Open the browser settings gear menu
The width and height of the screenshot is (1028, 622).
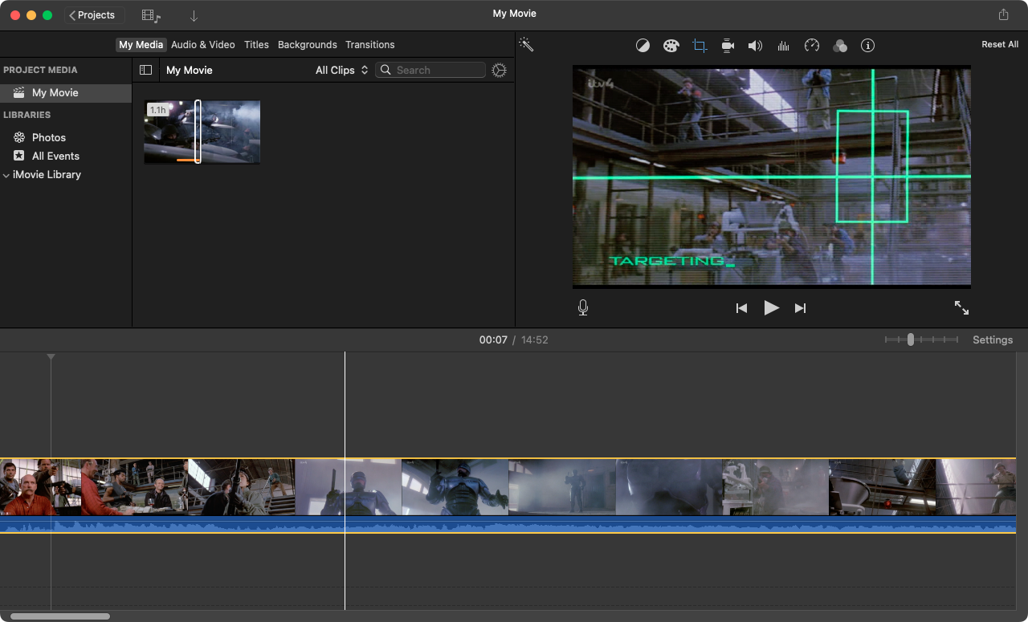(499, 70)
